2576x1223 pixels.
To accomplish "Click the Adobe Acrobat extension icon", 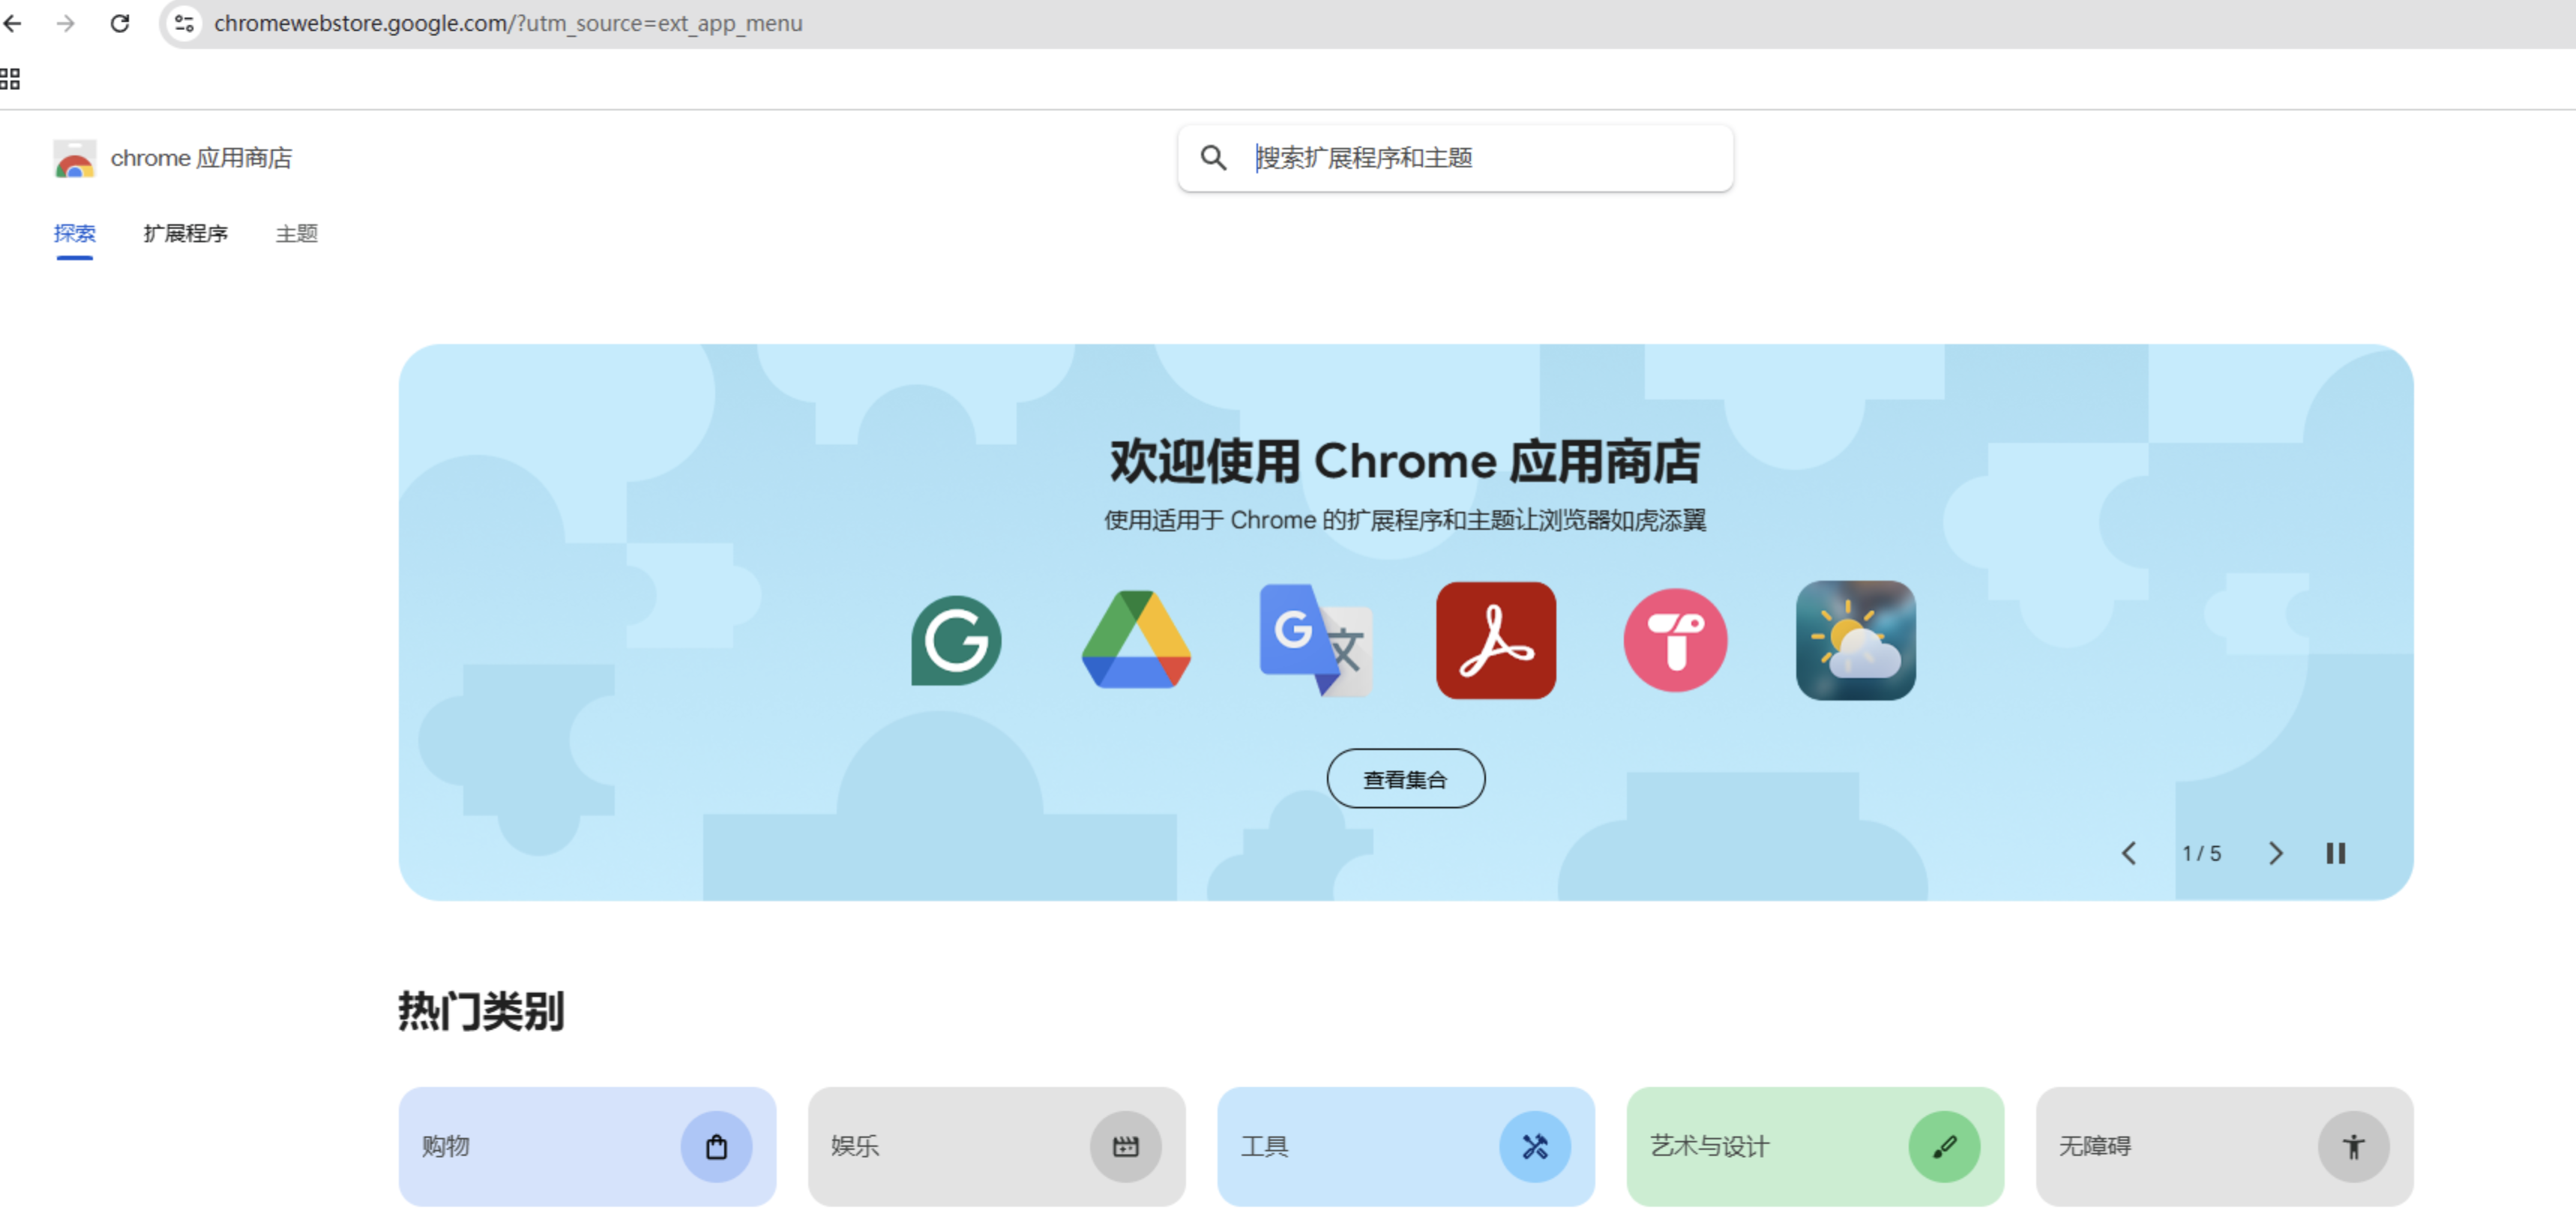I will [1495, 641].
